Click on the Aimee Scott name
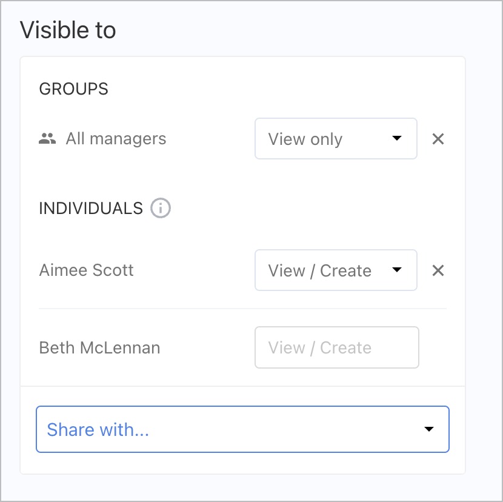Screen dimensions: 503x502 86,270
